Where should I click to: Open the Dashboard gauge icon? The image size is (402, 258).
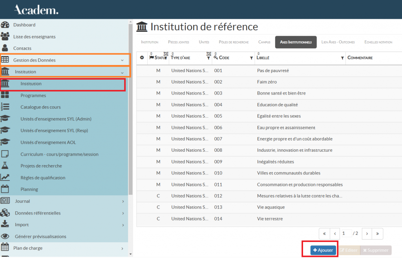coord(5,25)
